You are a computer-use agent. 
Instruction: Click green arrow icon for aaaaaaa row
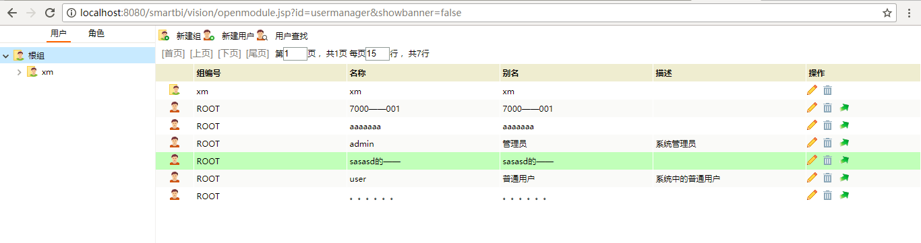click(845, 125)
